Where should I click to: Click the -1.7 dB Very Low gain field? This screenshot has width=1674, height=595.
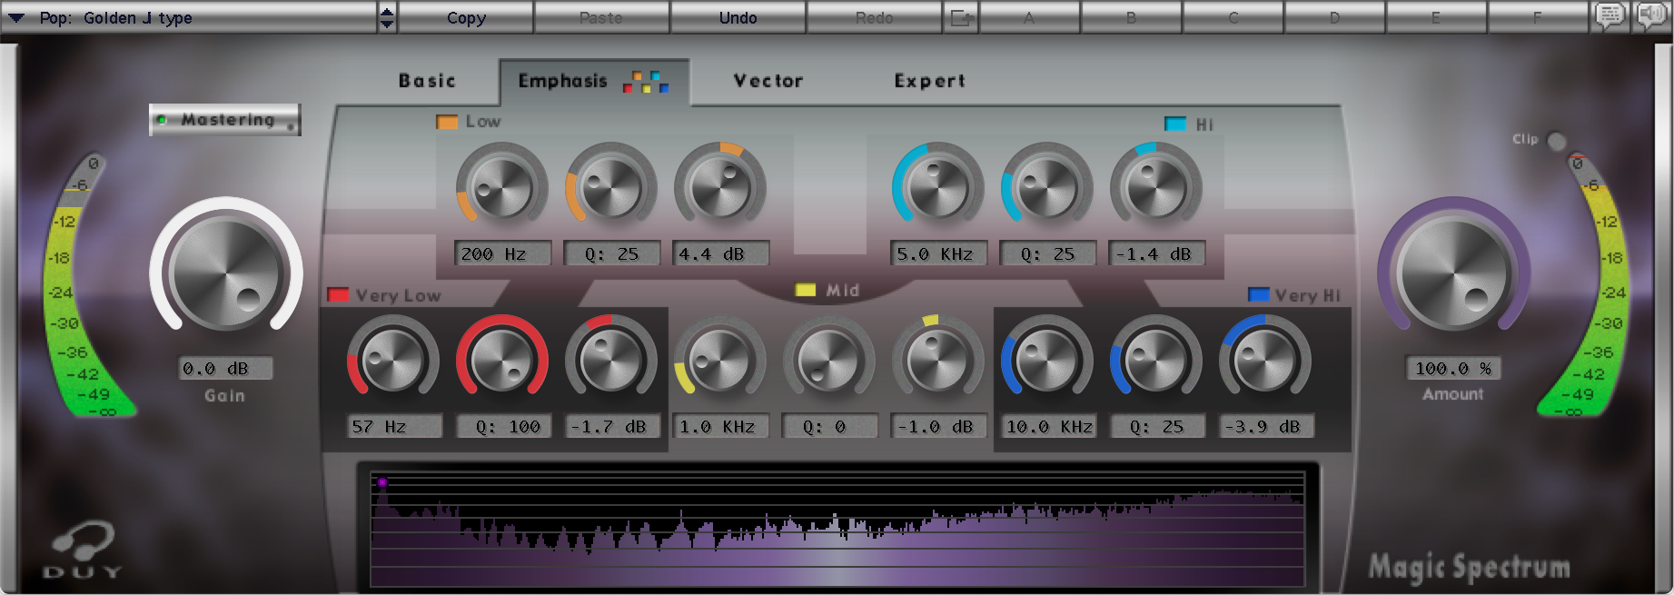click(x=611, y=426)
